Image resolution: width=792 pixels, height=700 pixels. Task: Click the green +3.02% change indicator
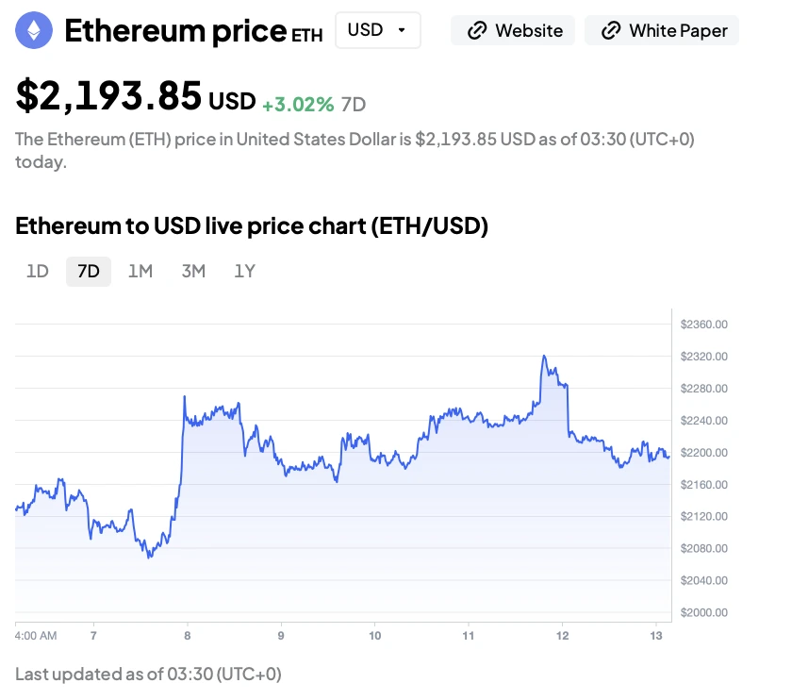click(298, 104)
